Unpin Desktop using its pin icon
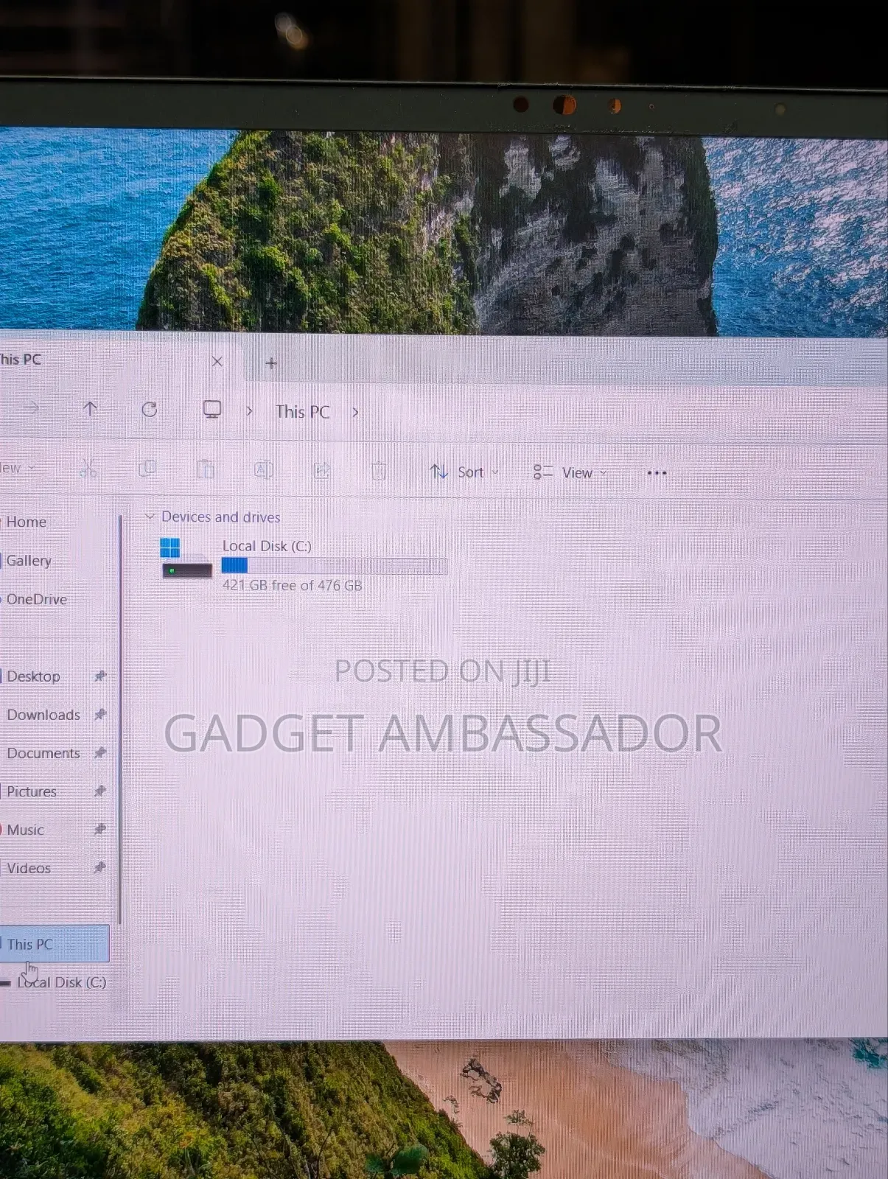 pos(100,676)
